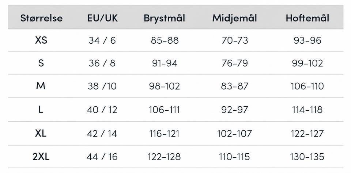Click the EU/UK column header
The image size is (351, 173).
102,18
